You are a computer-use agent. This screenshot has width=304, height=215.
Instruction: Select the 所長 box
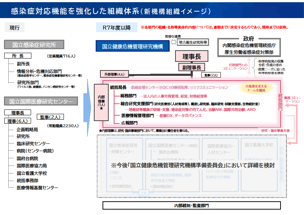click(x=18, y=56)
